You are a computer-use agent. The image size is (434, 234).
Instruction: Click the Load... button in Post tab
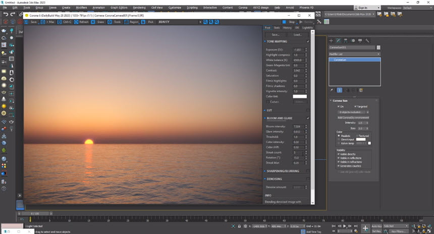[298, 35]
